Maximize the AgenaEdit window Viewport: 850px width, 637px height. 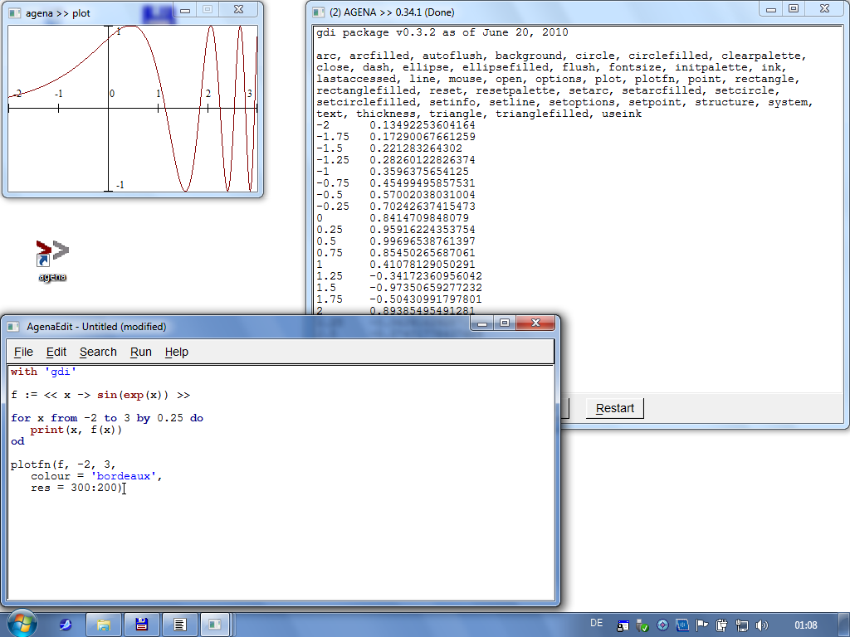point(504,323)
